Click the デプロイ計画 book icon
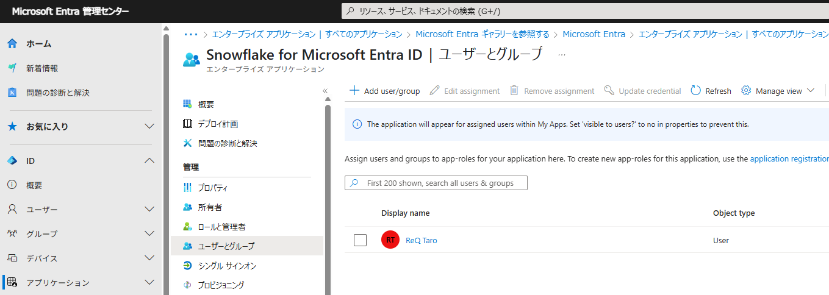This screenshot has width=829, height=295. (188, 124)
